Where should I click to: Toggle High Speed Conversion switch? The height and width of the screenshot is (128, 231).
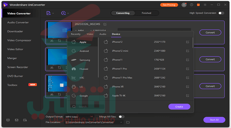221,13
